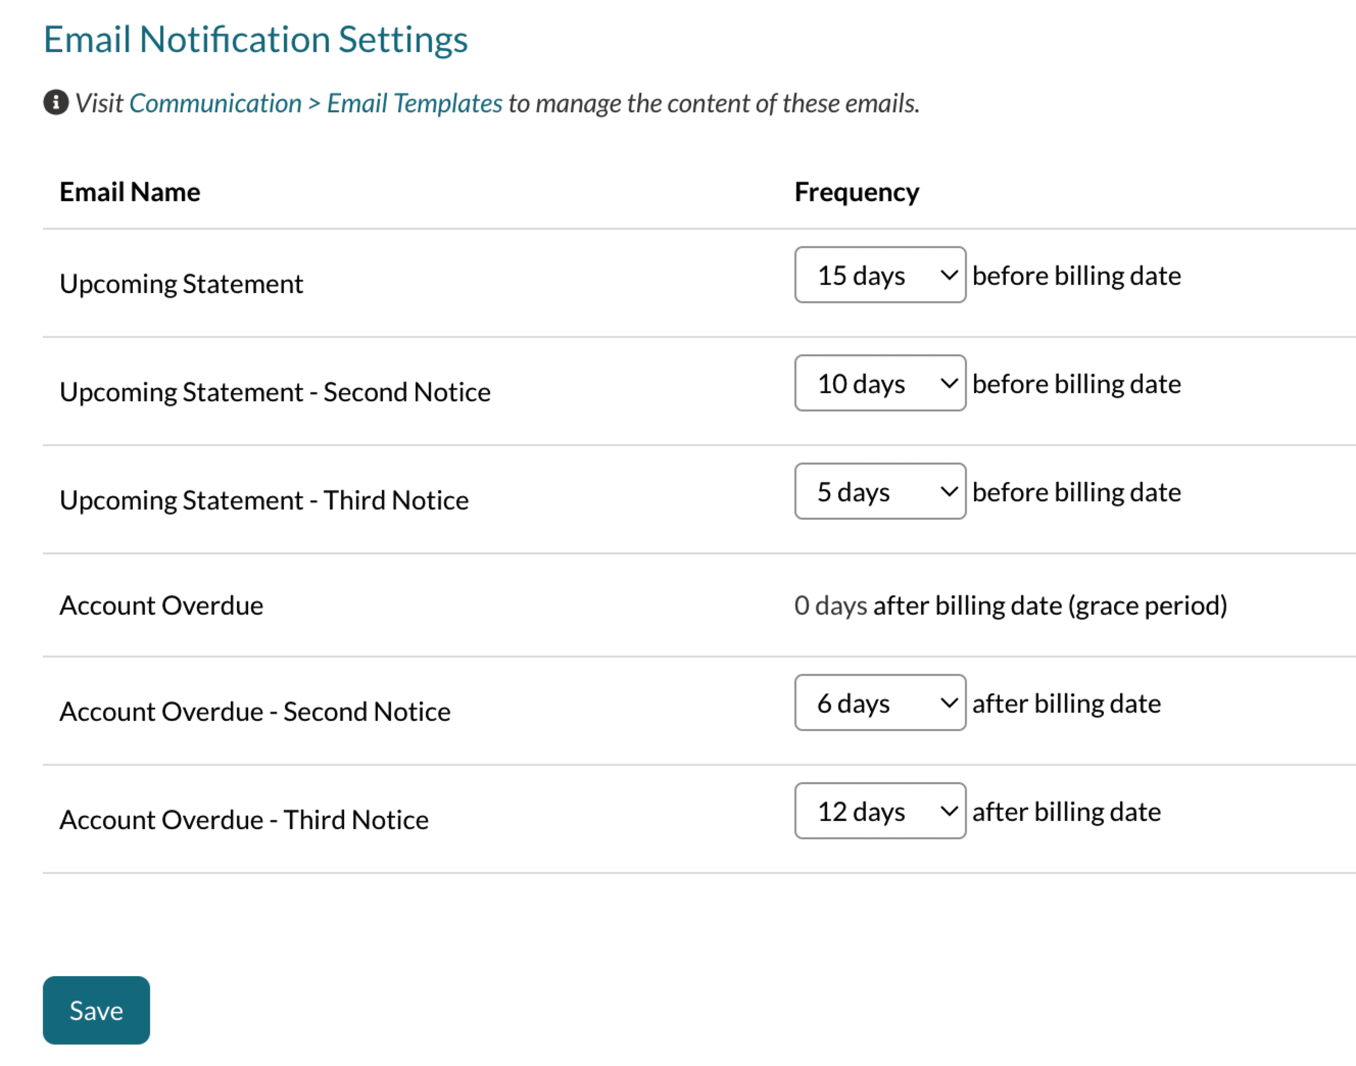The image size is (1356, 1066).
Task: Open the 15 days dropdown for Upcoming Statement
Action: (879, 275)
